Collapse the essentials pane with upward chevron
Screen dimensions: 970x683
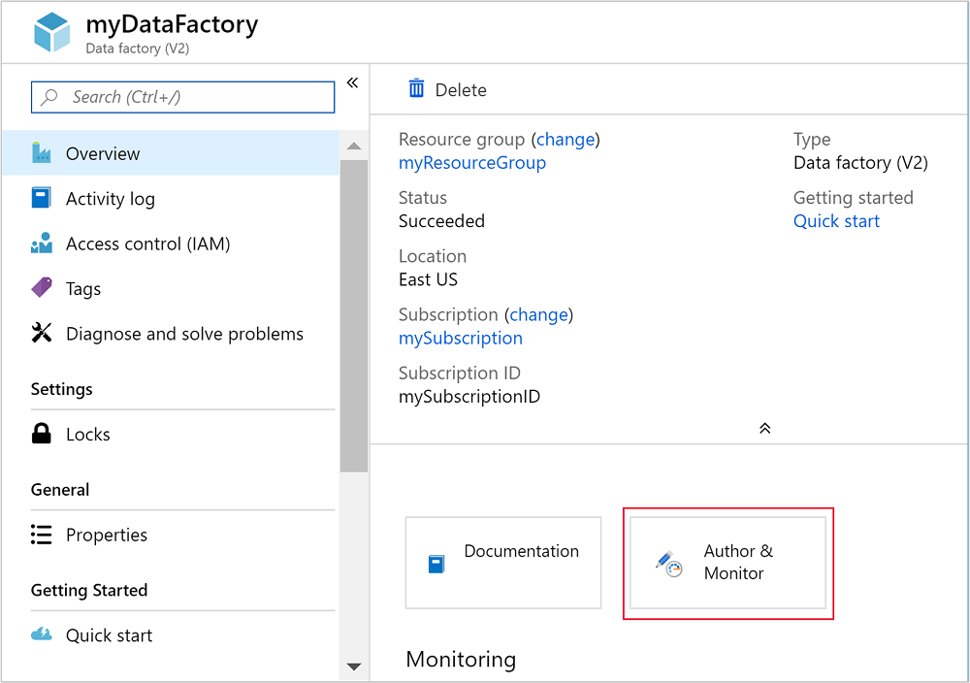click(764, 428)
